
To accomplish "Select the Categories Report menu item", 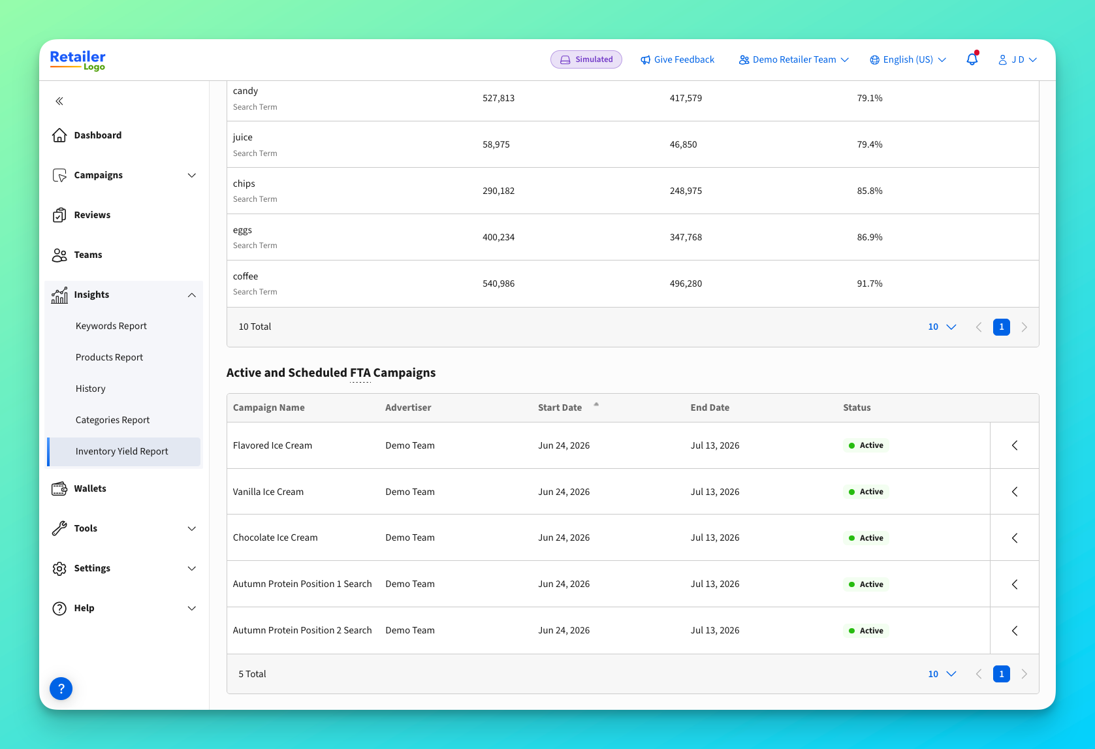I will pos(112,420).
